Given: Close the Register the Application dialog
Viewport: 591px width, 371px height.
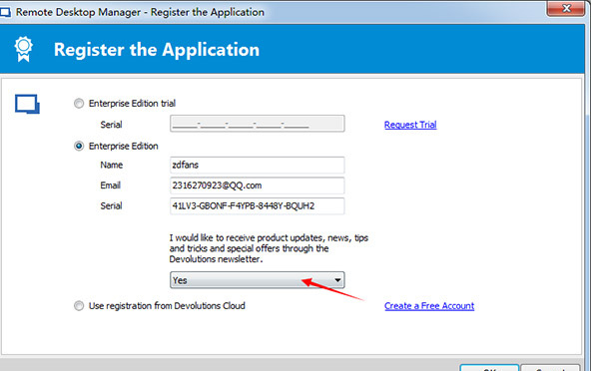Looking at the screenshot, I should click(566, 8).
